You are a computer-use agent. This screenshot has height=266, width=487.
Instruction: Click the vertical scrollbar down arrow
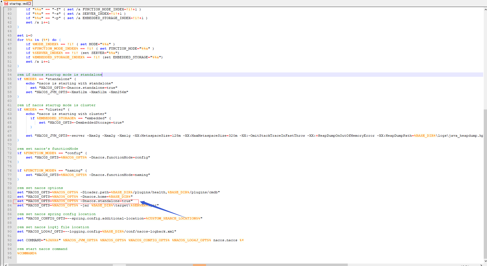[x=485, y=261]
